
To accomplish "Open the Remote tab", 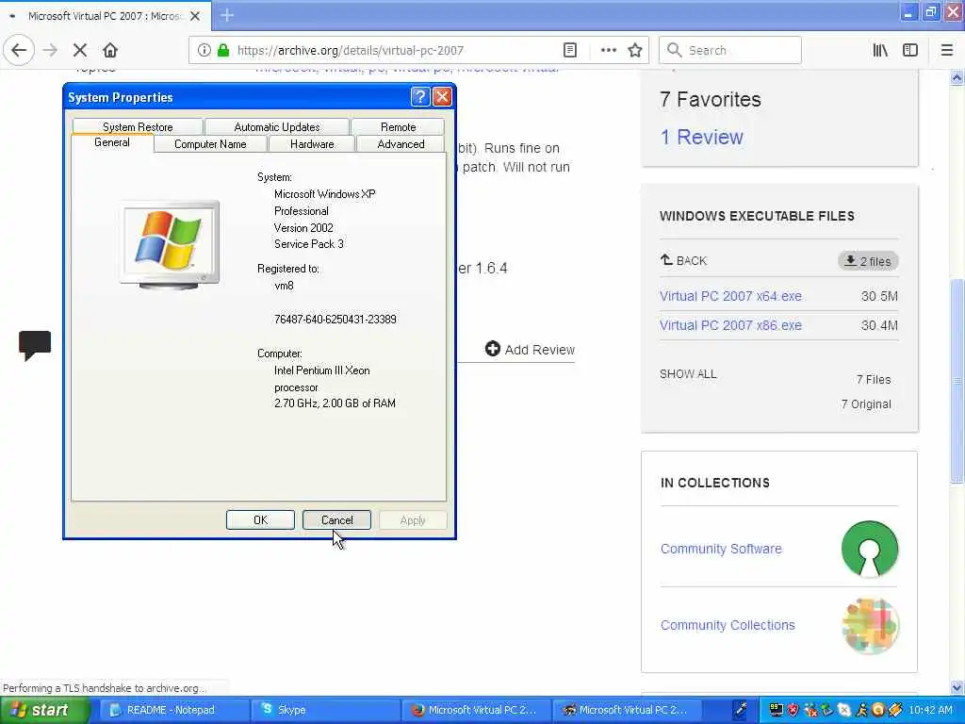I will pos(399,127).
